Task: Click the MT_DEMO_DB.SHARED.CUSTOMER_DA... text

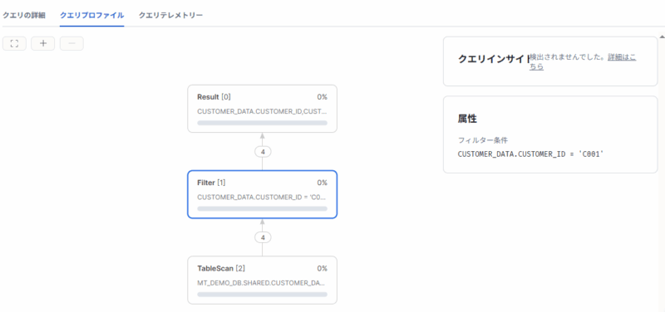Action: (x=262, y=283)
